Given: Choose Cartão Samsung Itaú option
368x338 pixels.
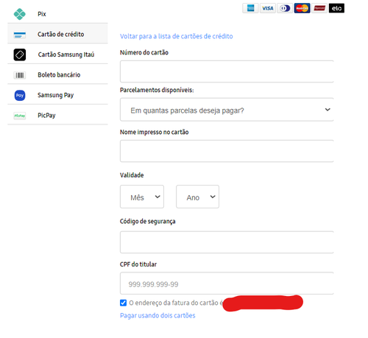Looking at the screenshot, I should (x=57, y=54).
